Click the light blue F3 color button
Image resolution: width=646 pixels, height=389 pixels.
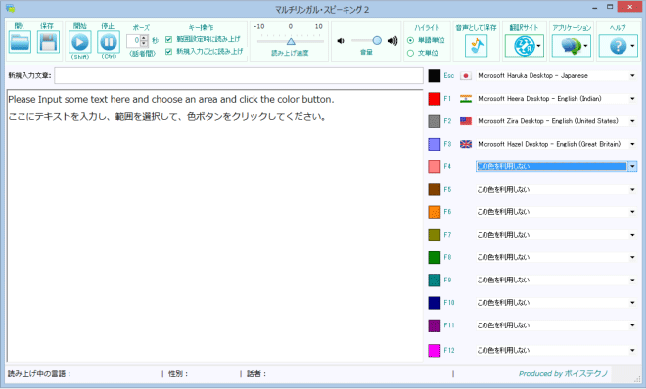tap(435, 144)
